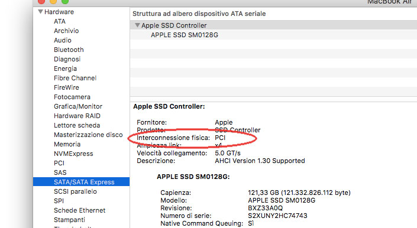The height and width of the screenshot is (228, 417).
Task: Click the Numero di serie label
Action: click(x=186, y=216)
